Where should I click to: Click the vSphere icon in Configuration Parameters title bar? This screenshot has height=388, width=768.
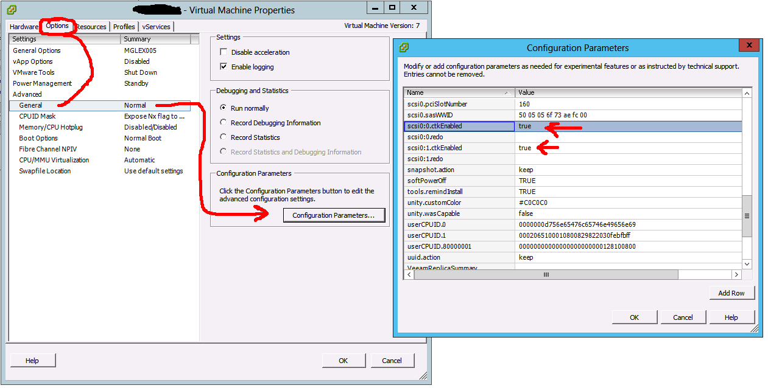404,47
